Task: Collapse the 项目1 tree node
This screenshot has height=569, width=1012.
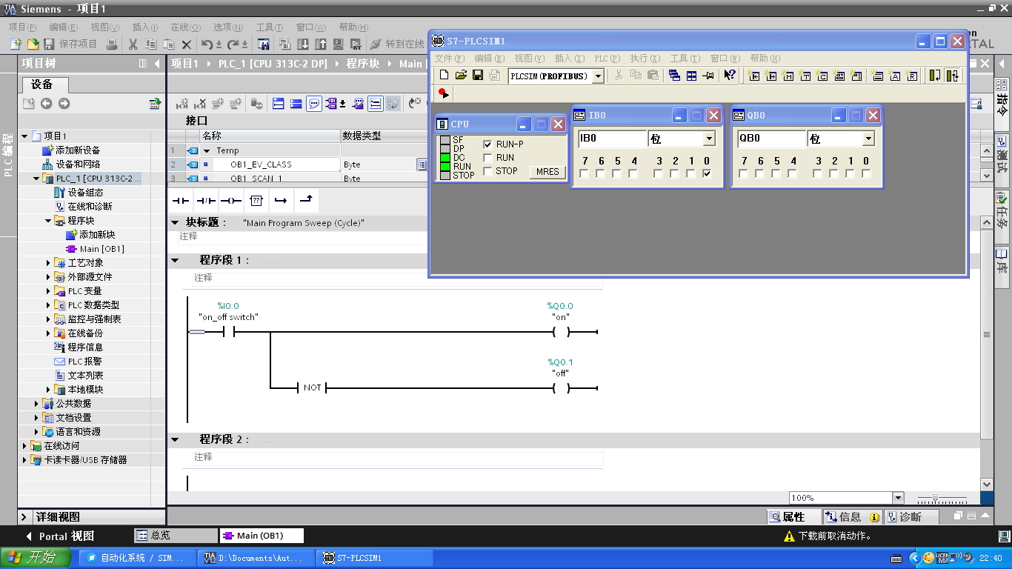Action: tap(25, 136)
